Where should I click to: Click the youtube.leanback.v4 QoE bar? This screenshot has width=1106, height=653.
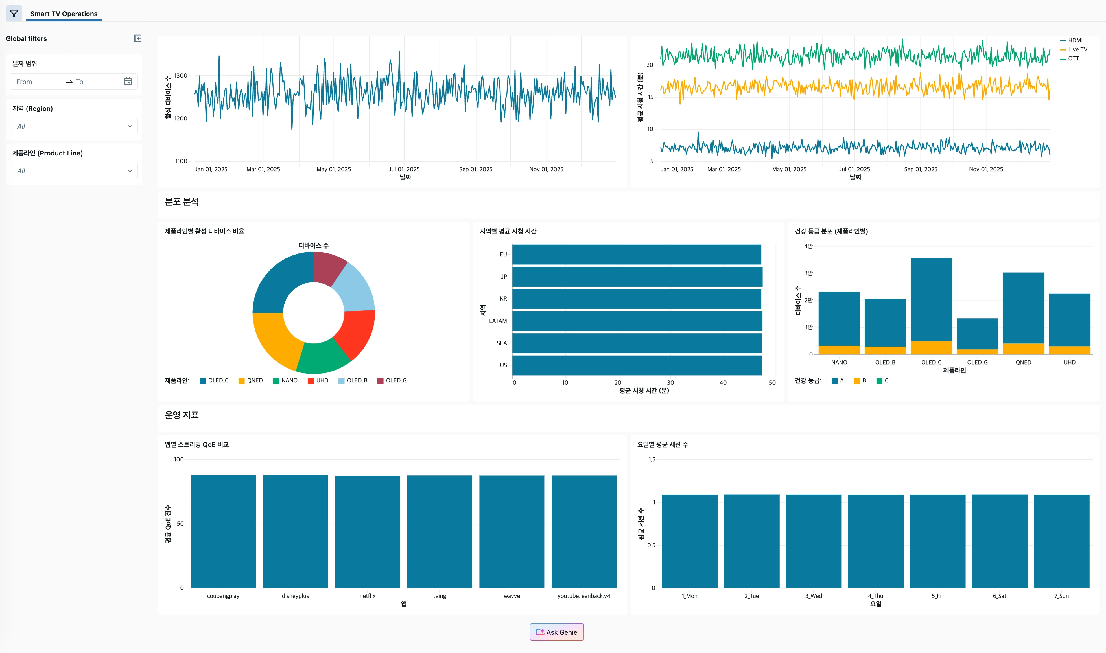pos(584,532)
